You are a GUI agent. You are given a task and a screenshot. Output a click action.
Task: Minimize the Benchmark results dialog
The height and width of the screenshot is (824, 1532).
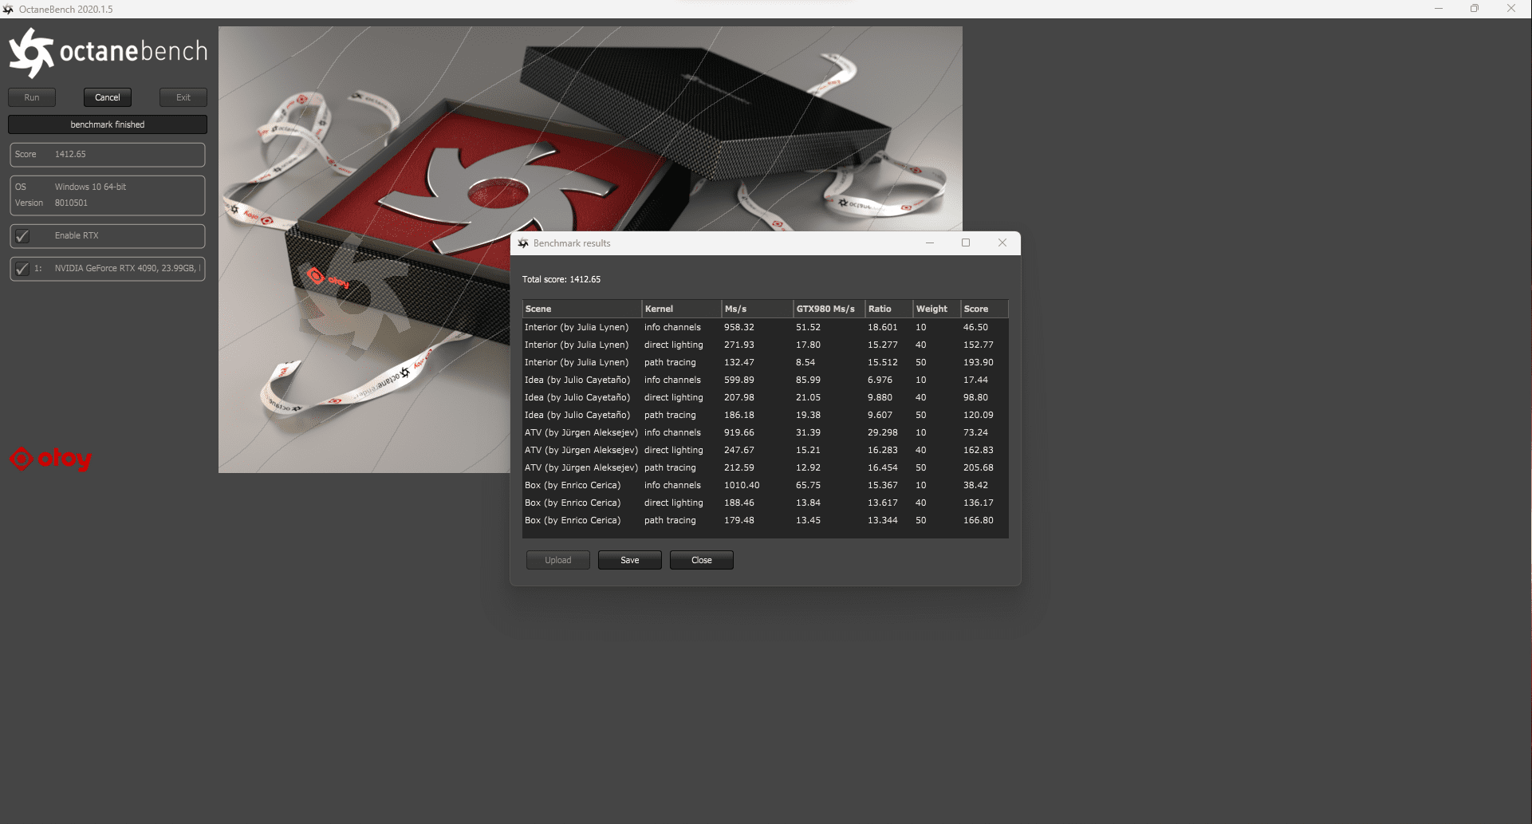[930, 242]
